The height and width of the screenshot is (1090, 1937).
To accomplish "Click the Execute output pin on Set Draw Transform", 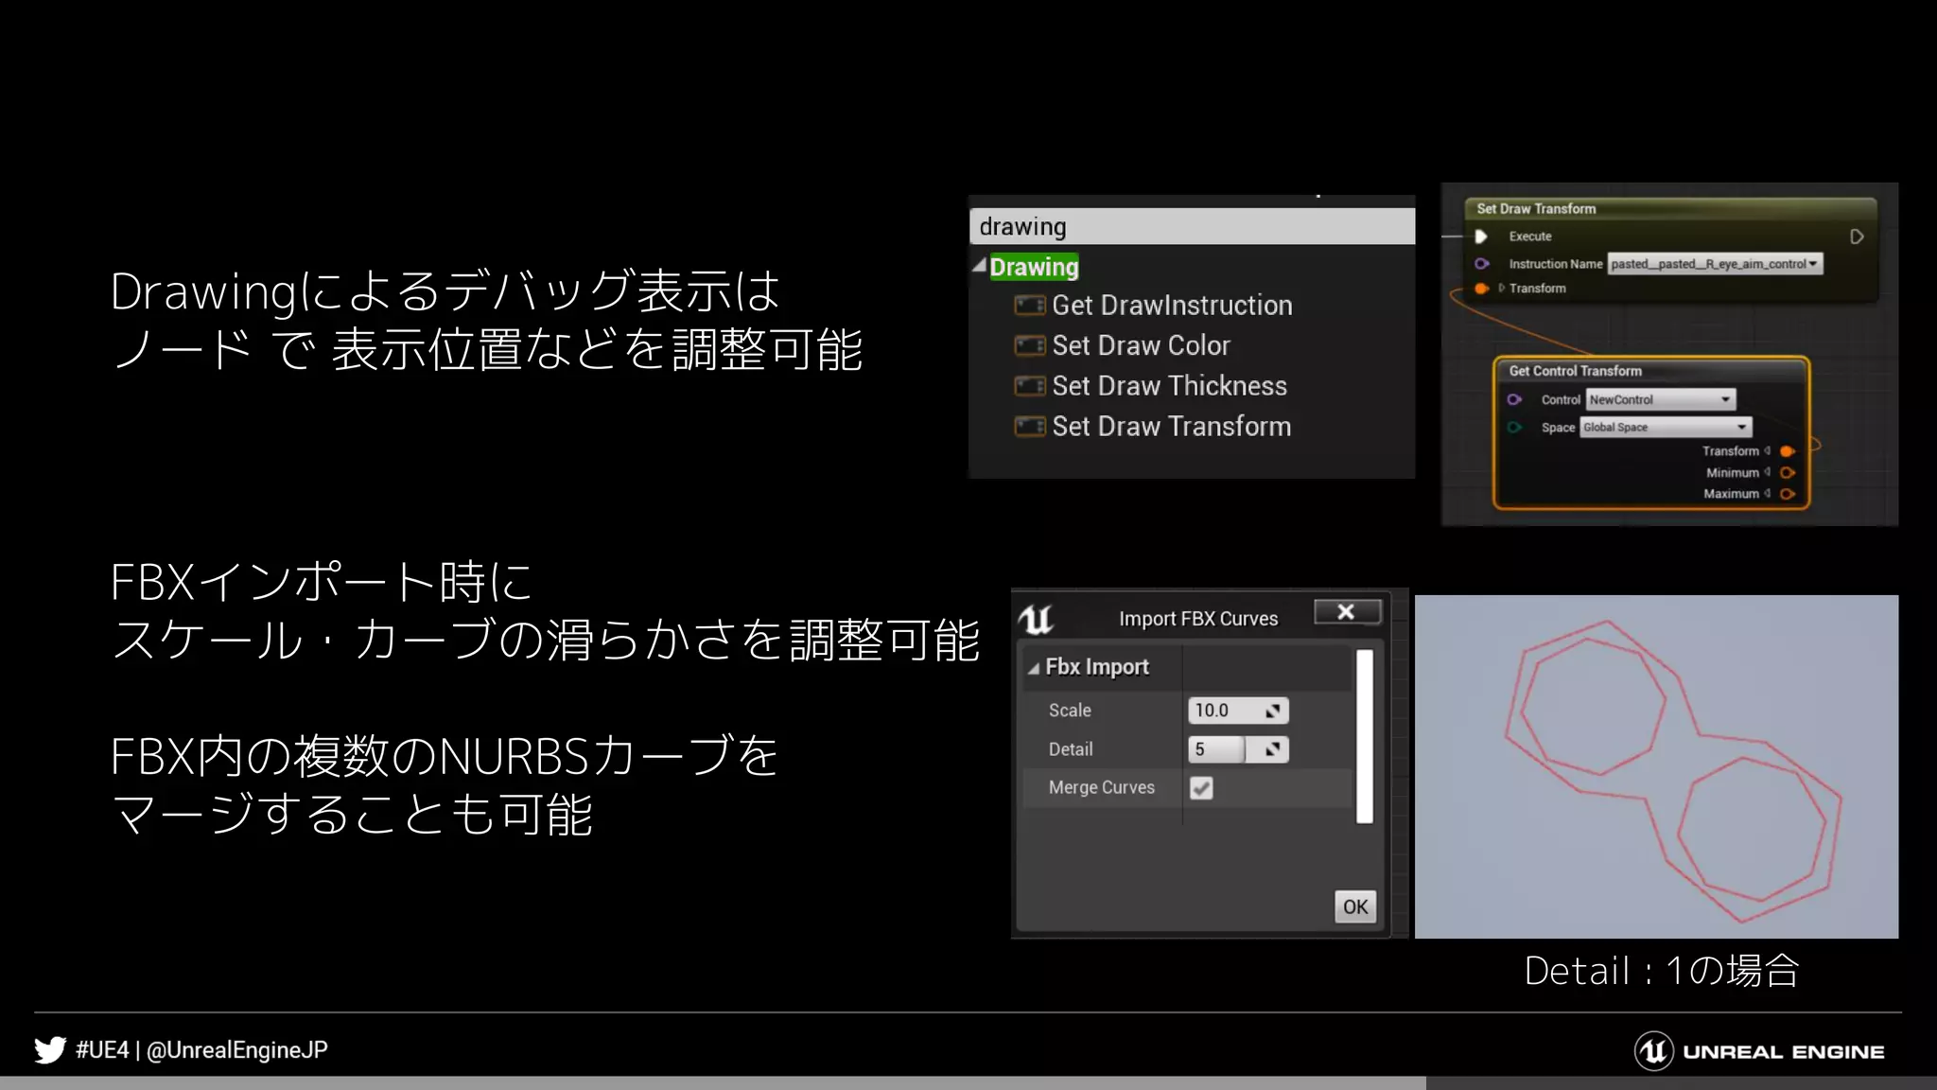I will point(1857,237).
